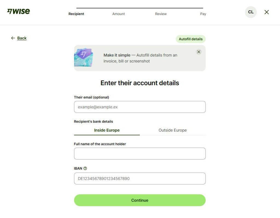
Task: Click the envelope illustration in banner
Action: pyautogui.click(x=84, y=57)
